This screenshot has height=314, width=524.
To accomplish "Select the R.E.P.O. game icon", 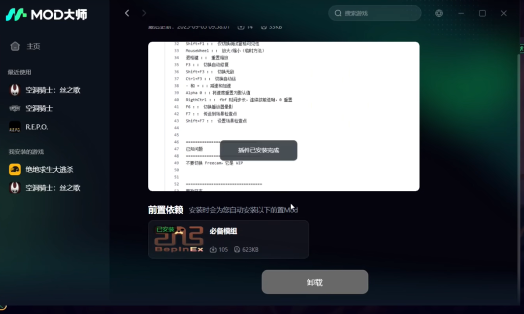I will (x=15, y=127).
